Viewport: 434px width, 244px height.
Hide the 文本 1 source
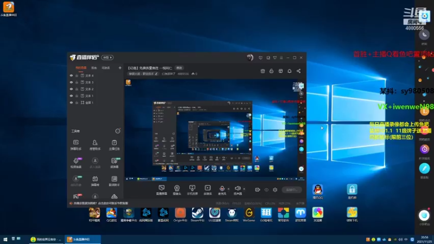(72, 96)
